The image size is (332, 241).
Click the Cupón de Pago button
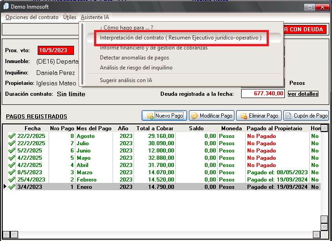click(x=306, y=116)
